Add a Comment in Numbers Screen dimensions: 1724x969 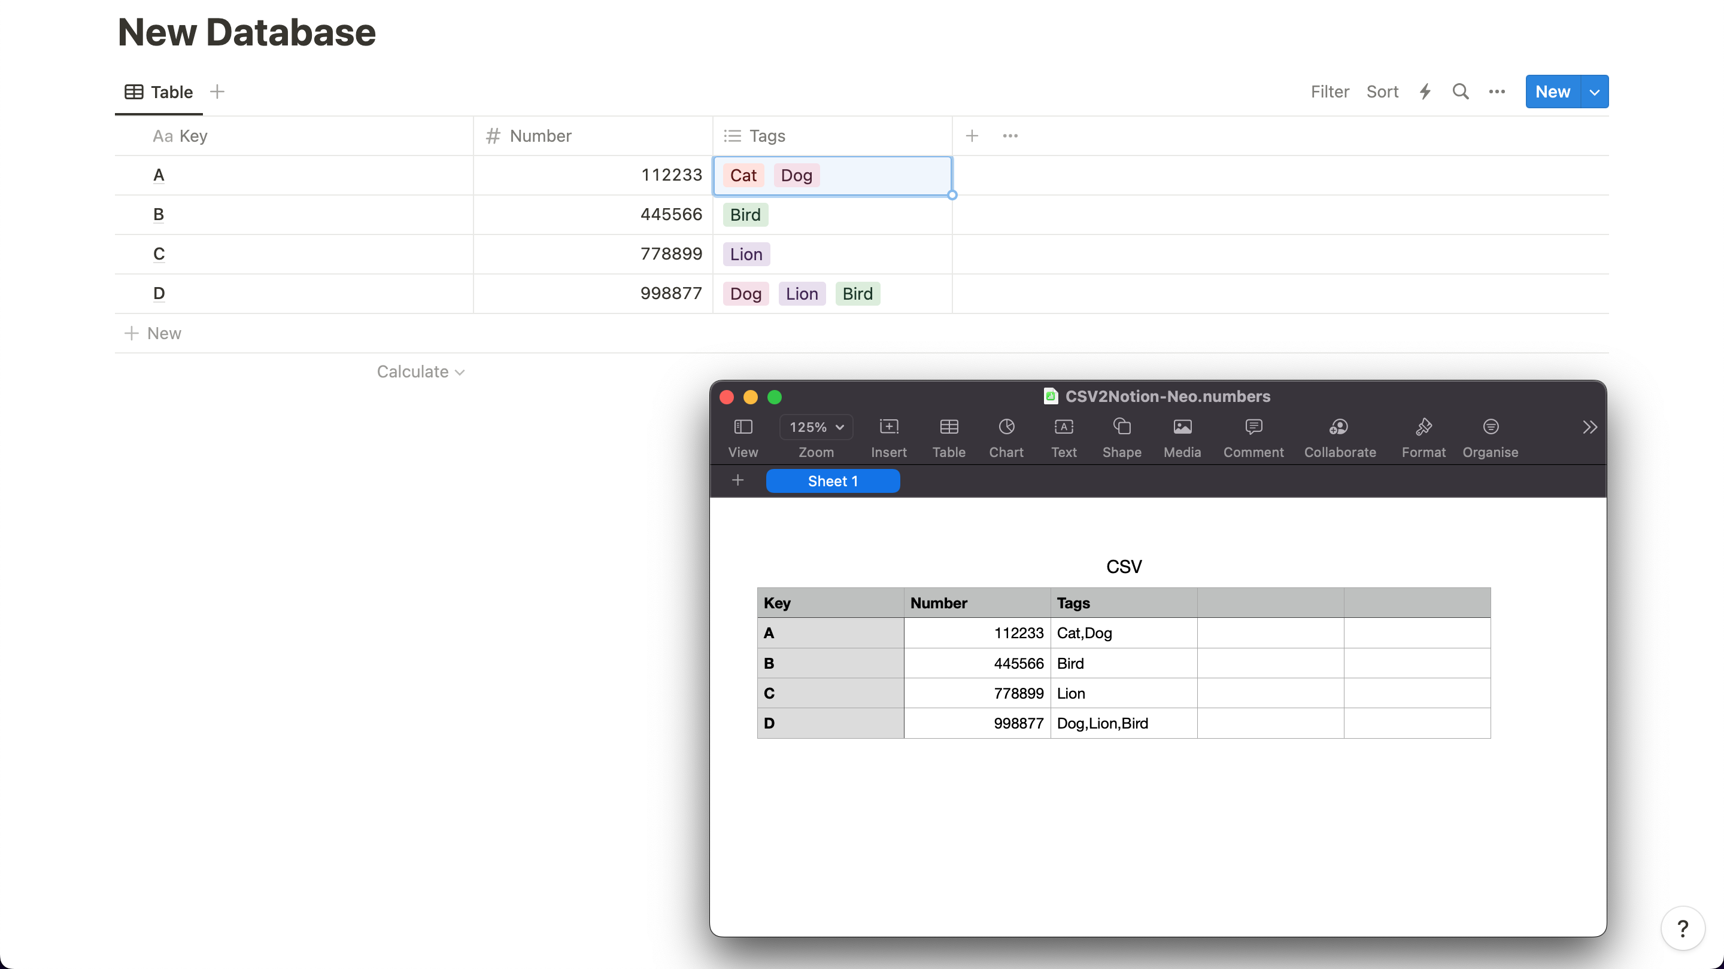(x=1253, y=428)
